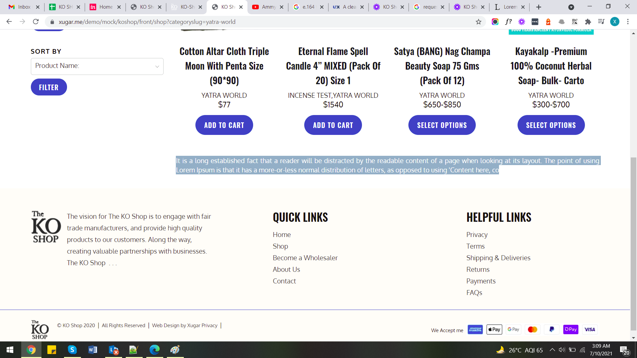
Task: Click the Mastercard payment icon
Action: 532,329
